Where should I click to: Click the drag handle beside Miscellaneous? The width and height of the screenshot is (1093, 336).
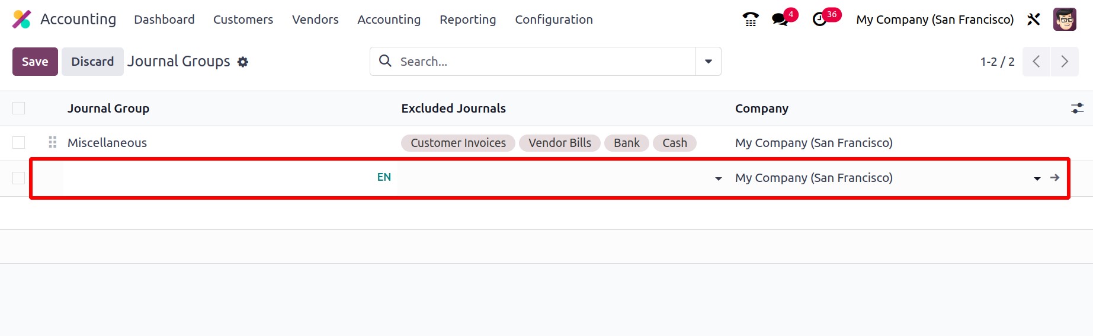click(x=53, y=142)
